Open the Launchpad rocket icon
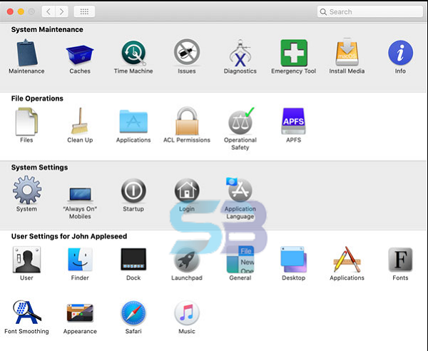This screenshot has width=428, height=351. click(187, 260)
